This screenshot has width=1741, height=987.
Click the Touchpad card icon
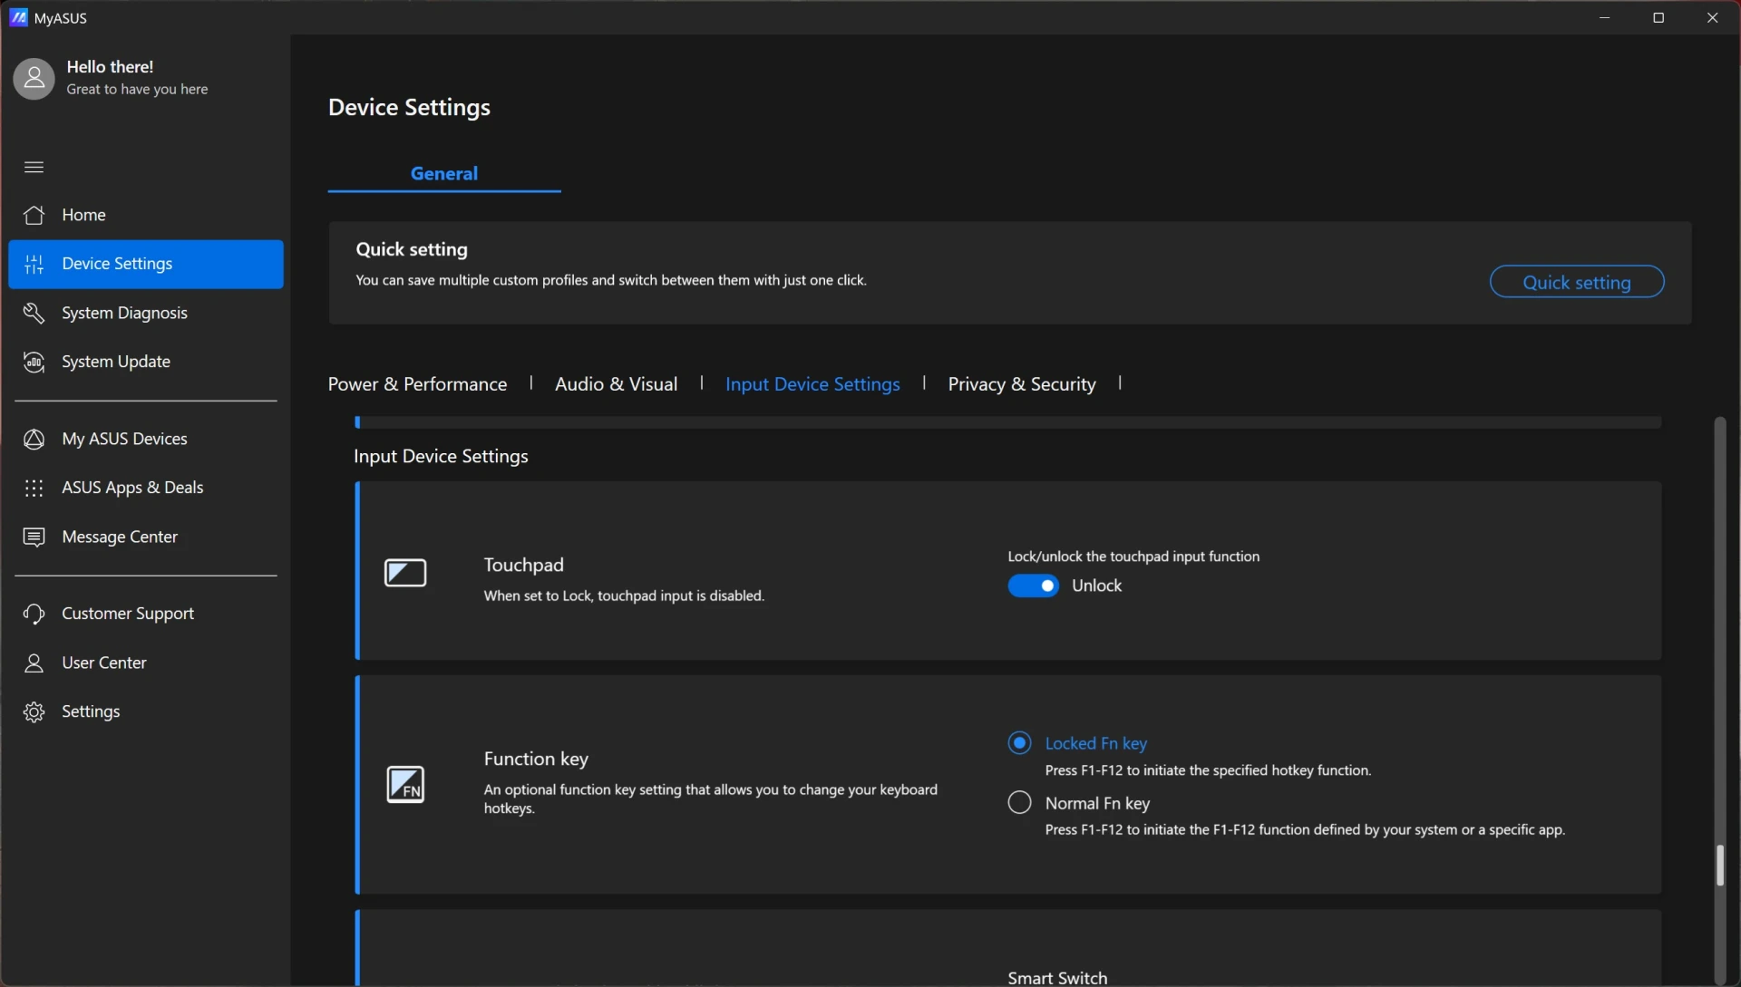[x=405, y=573]
